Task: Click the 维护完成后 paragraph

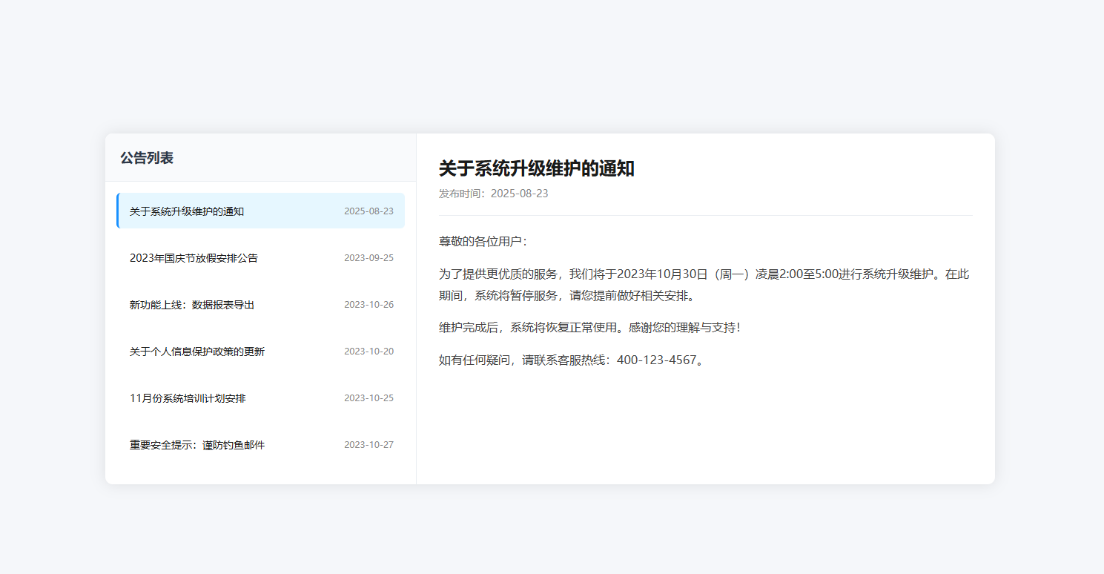Action: pos(589,327)
